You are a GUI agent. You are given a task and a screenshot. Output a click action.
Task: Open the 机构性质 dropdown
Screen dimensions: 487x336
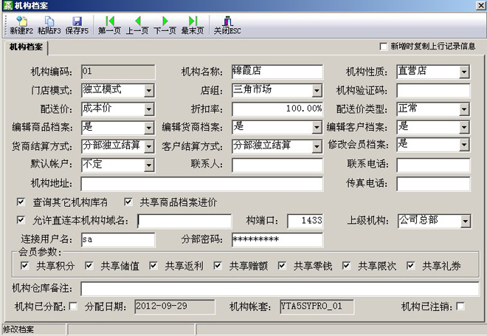pos(463,72)
